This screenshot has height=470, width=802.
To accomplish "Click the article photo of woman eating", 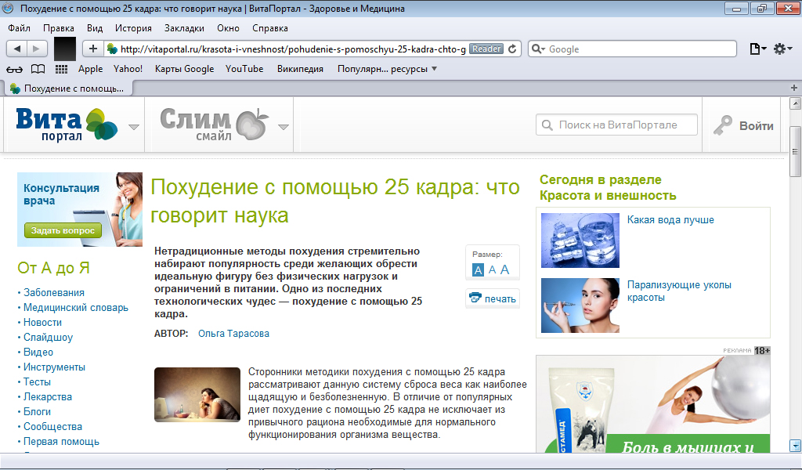I will click(197, 394).
